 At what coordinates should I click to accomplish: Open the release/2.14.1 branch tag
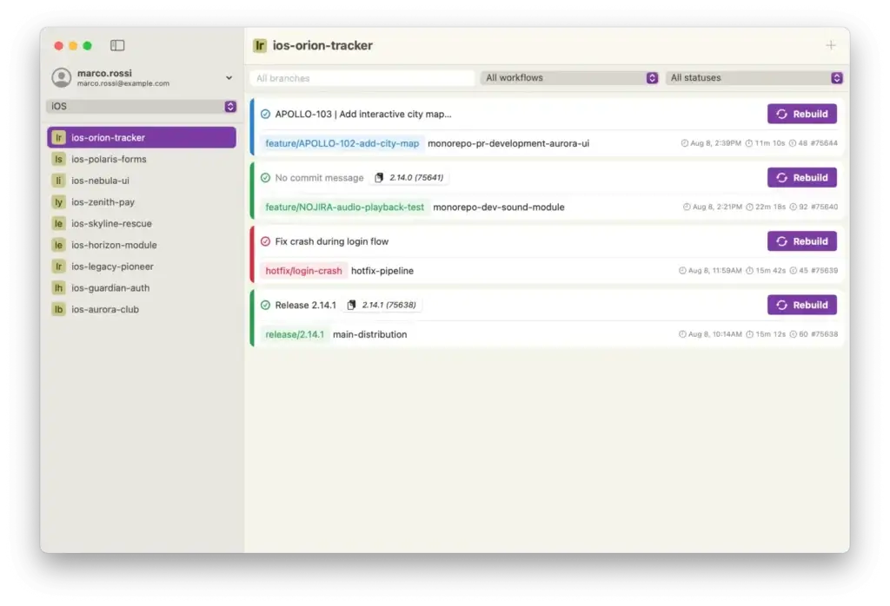[x=295, y=334]
